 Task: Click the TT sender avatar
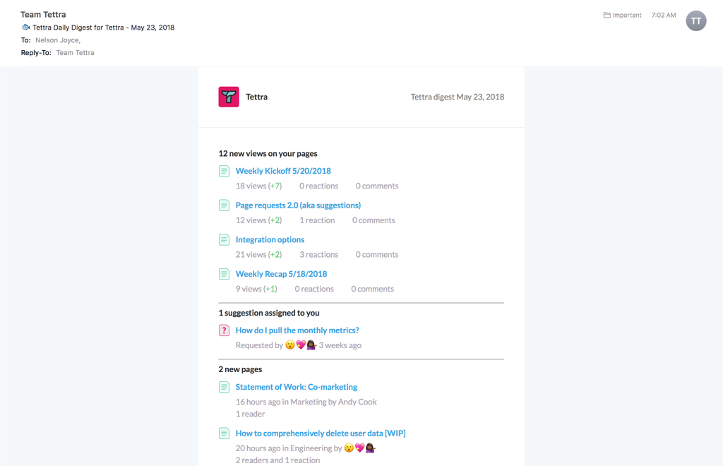pyautogui.click(x=695, y=21)
